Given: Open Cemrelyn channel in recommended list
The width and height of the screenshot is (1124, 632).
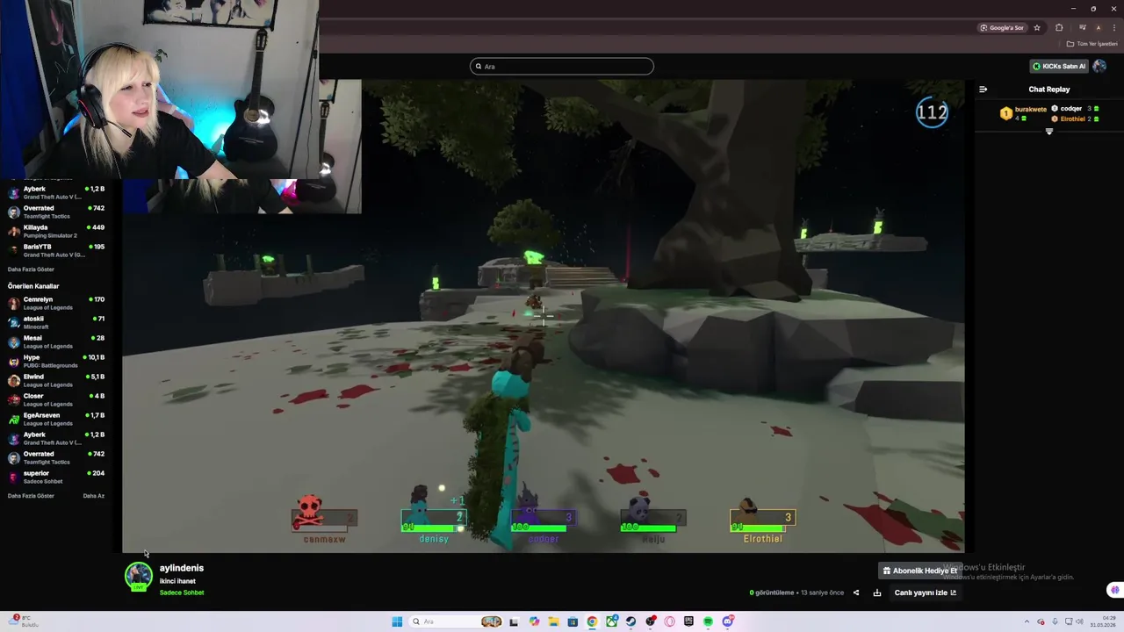Looking at the screenshot, I should pyautogui.click(x=56, y=303).
